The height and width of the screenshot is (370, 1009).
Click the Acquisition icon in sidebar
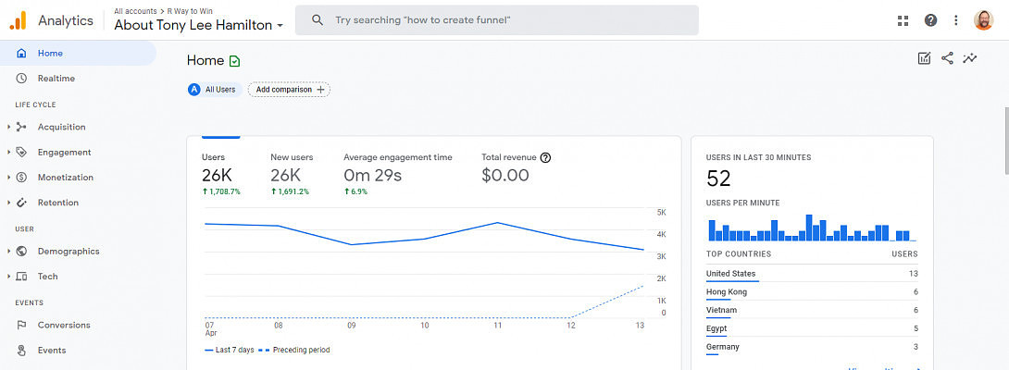coord(21,127)
